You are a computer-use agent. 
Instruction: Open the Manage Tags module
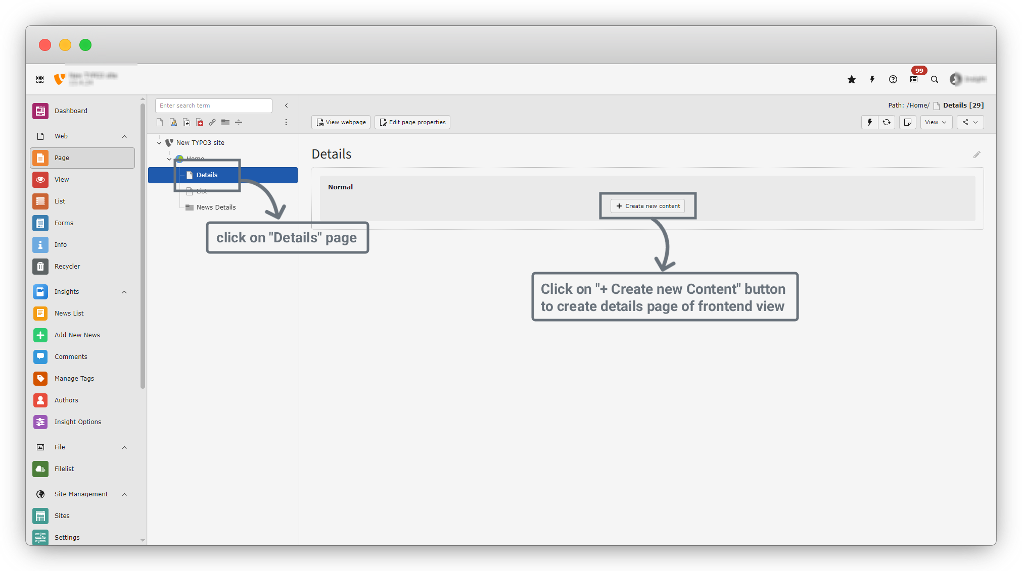(x=74, y=378)
